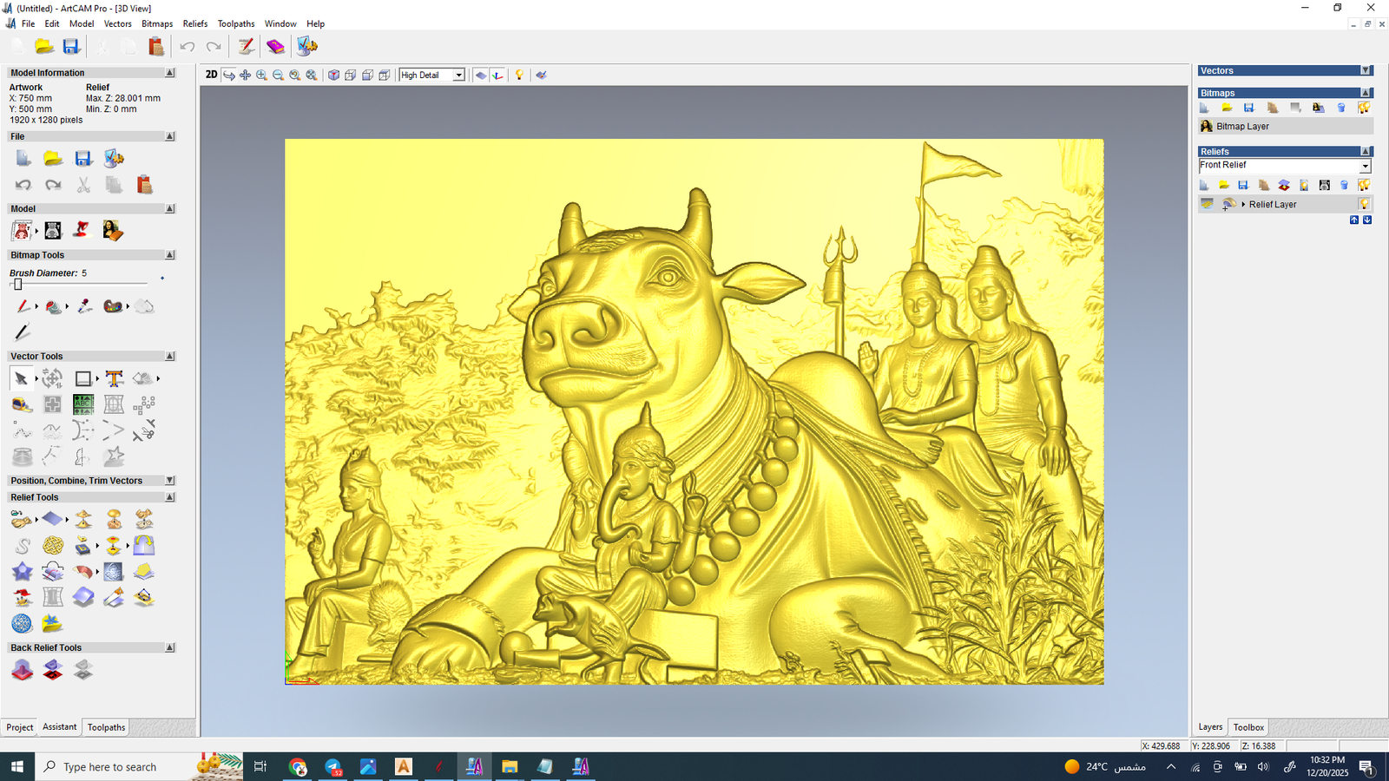Select the Create Text vector tool
The image size is (1389, 781).
coord(114,378)
